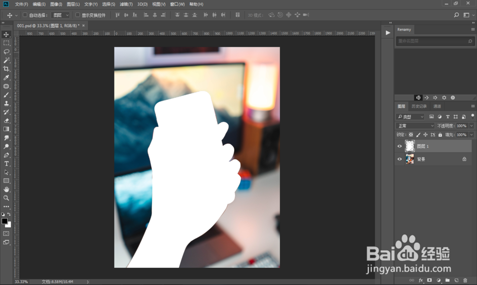The image size is (477, 285).
Task: Click the foreground black color swatch
Action: (4, 221)
